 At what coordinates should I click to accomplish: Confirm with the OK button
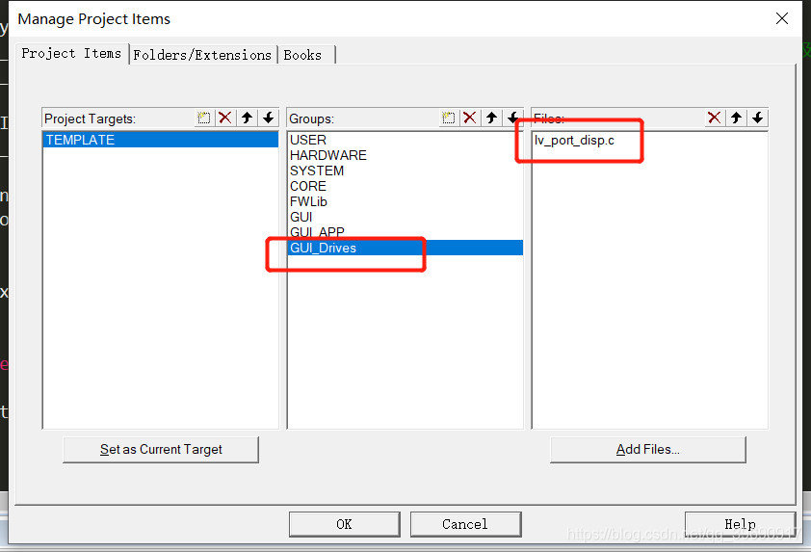click(x=344, y=524)
